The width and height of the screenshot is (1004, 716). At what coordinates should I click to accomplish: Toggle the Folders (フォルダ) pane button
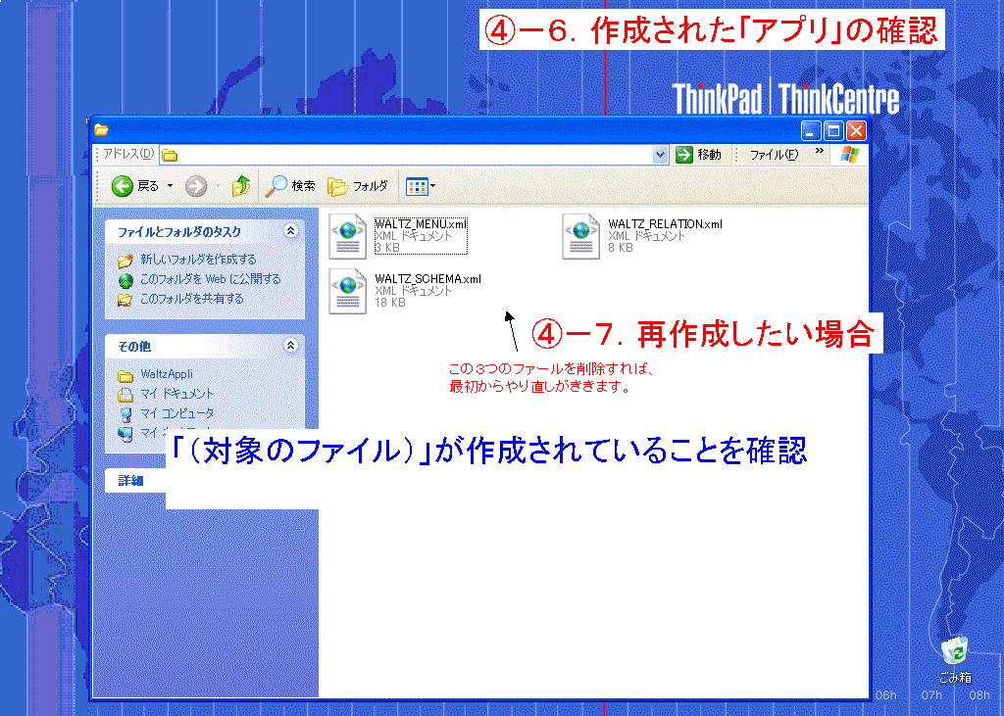[x=358, y=186]
